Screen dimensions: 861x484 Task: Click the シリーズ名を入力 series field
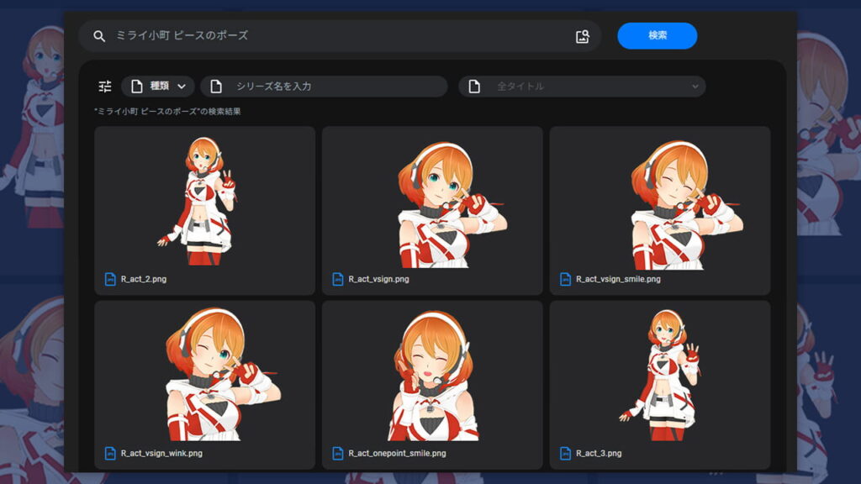(332, 87)
